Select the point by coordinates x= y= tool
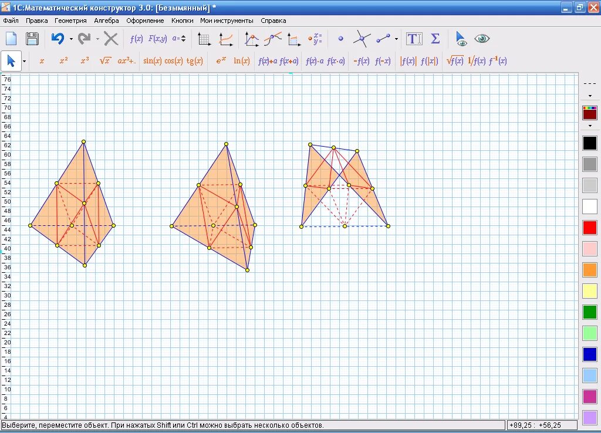The image size is (601, 433). [315, 39]
